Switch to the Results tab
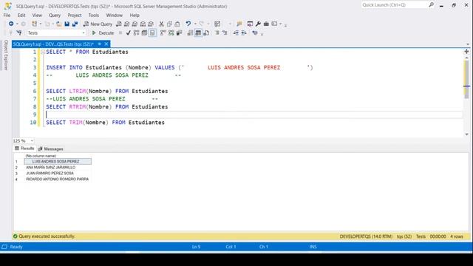Screen dimensions: 473x266 click(24, 149)
